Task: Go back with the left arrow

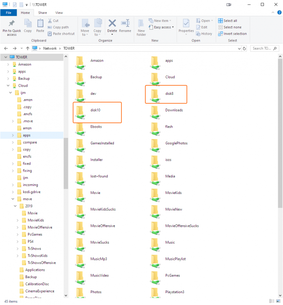Action: click(x=6, y=48)
